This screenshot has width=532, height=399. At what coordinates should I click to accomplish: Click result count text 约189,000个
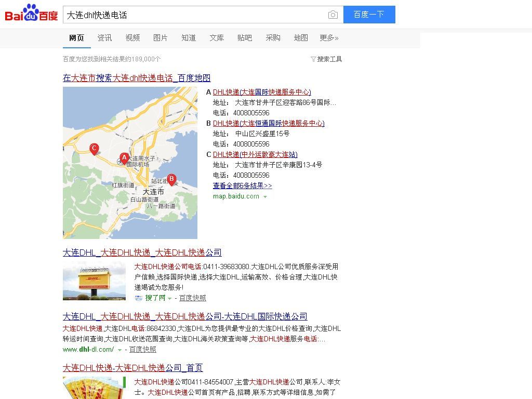click(144, 59)
